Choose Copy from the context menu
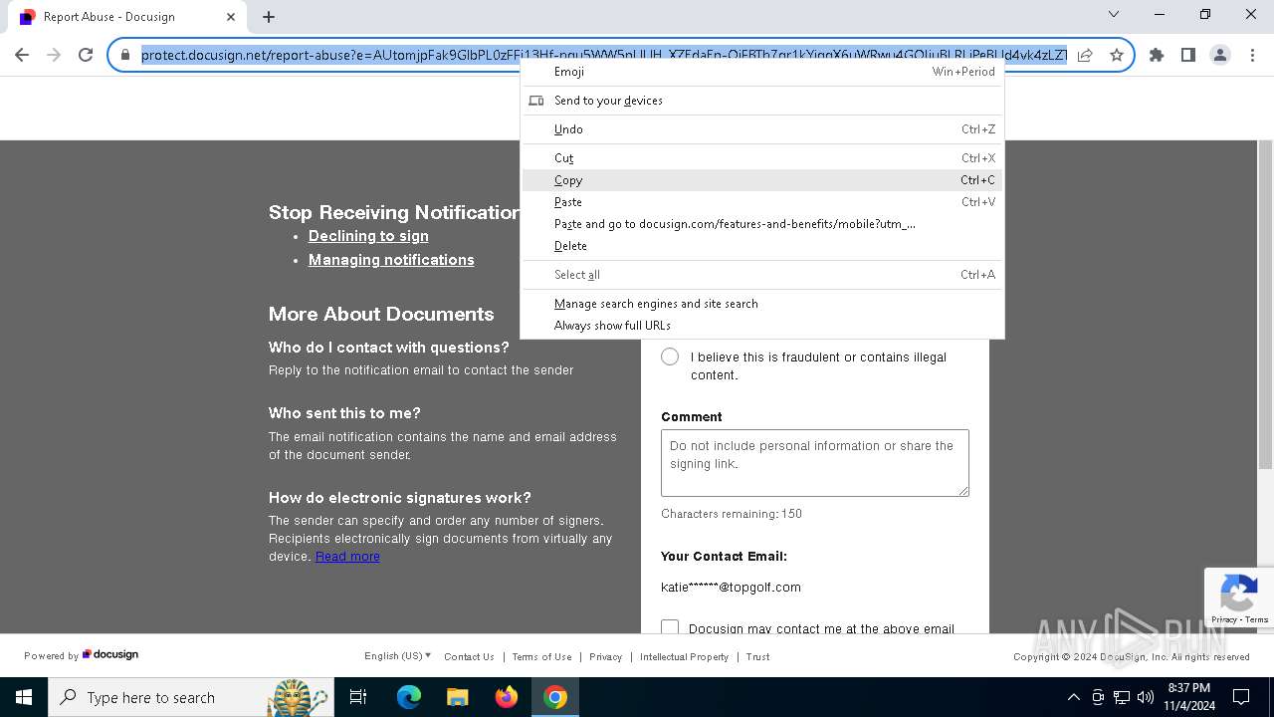This screenshot has width=1274, height=717. coord(761,180)
